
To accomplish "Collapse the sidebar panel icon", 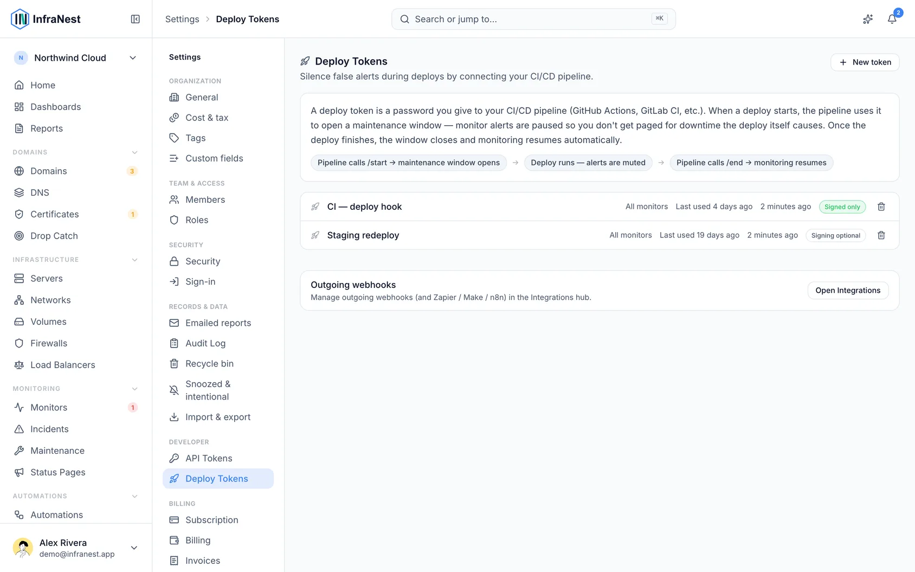I will (x=136, y=19).
